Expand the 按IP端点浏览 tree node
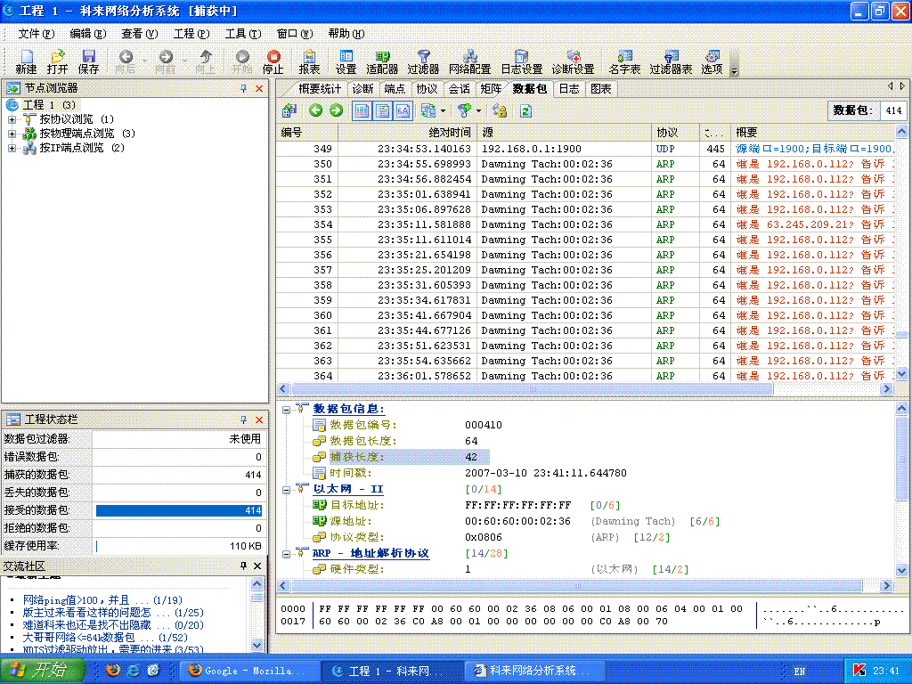 pos(12,148)
